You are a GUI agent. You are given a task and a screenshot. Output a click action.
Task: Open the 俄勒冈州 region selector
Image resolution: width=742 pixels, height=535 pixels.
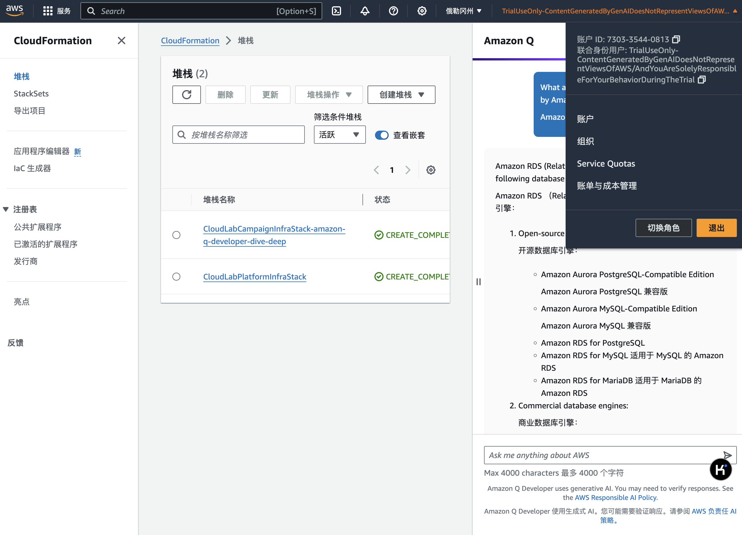(x=463, y=11)
